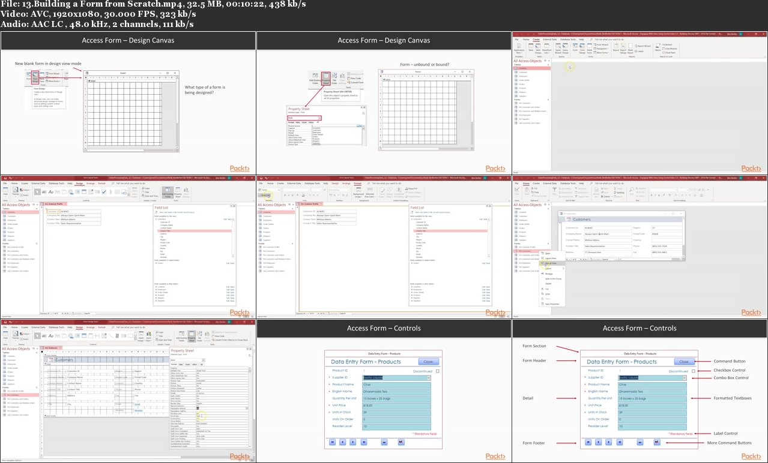Go to first record in labeled Controls slide
768x463 pixels.
tap(588, 442)
